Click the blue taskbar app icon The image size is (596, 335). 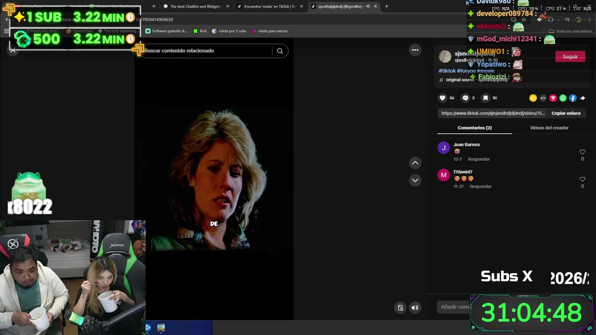(x=148, y=328)
